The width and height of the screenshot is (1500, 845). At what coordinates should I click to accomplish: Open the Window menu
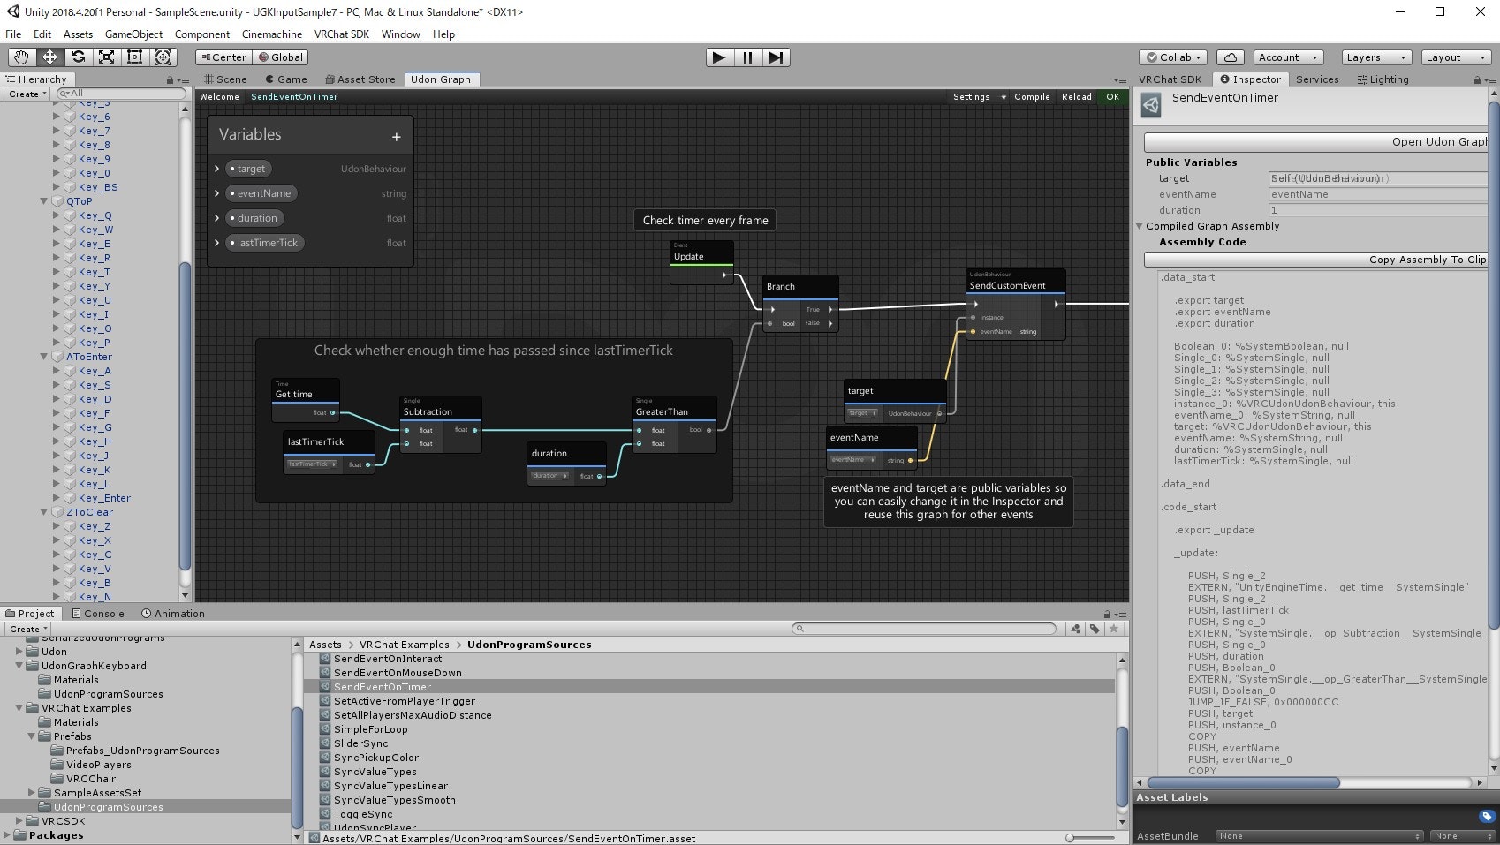[x=401, y=34]
